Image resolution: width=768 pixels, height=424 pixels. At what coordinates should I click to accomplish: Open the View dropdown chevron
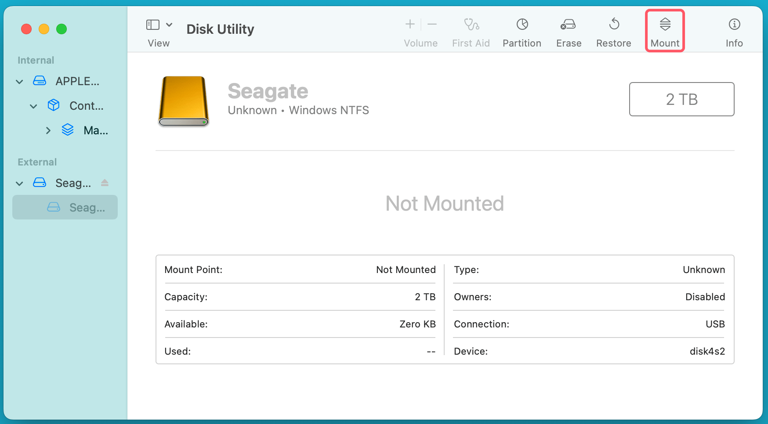170,24
